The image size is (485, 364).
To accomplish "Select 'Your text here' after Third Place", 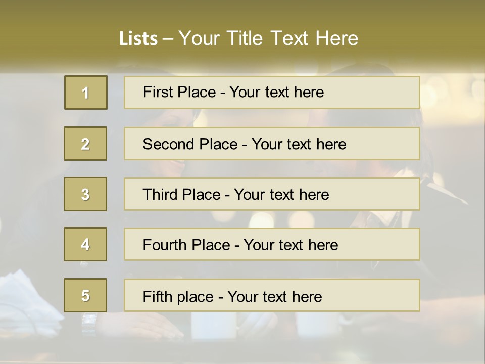I will (x=281, y=195).
